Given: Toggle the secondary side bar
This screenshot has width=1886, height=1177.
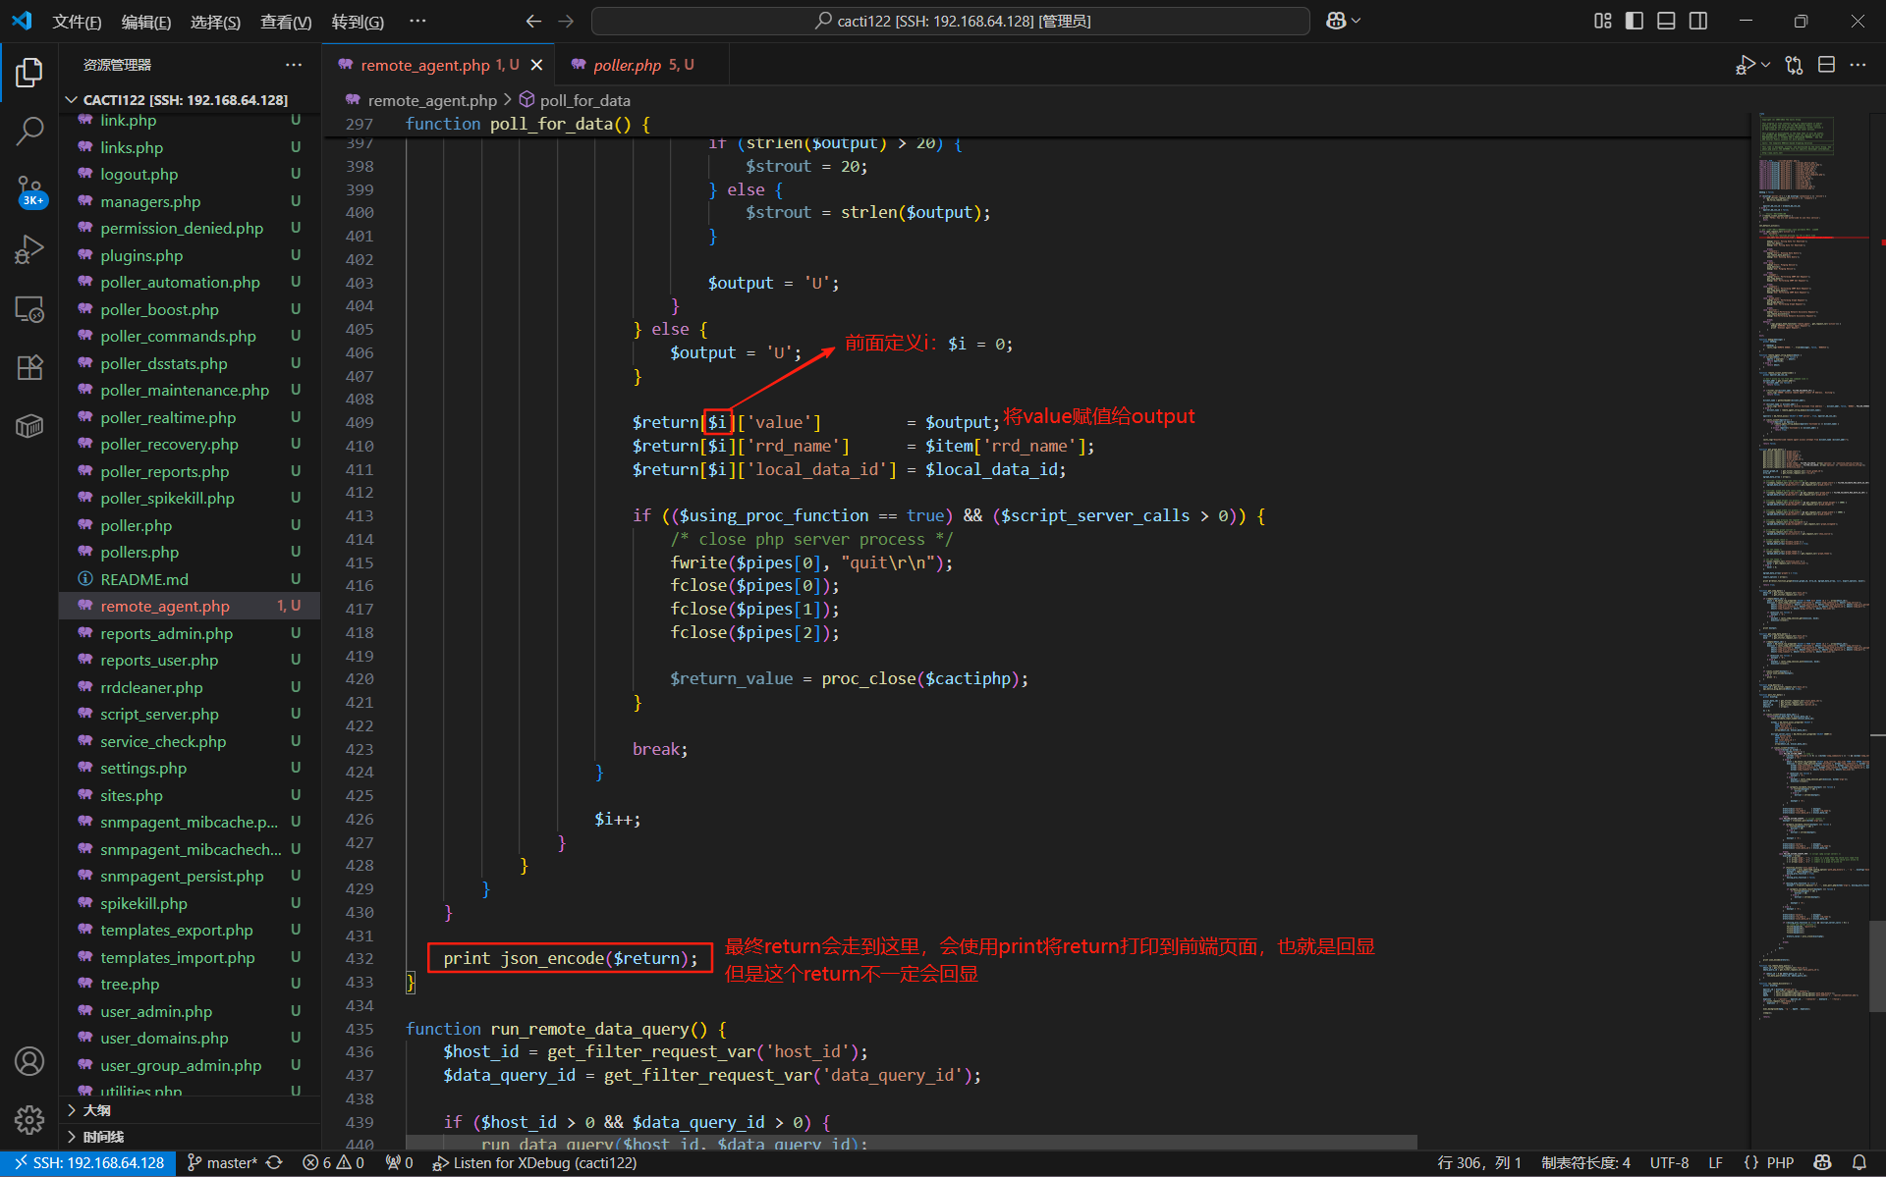Looking at the screenshot, I should pyautogui.click(x=1698, y=21).
